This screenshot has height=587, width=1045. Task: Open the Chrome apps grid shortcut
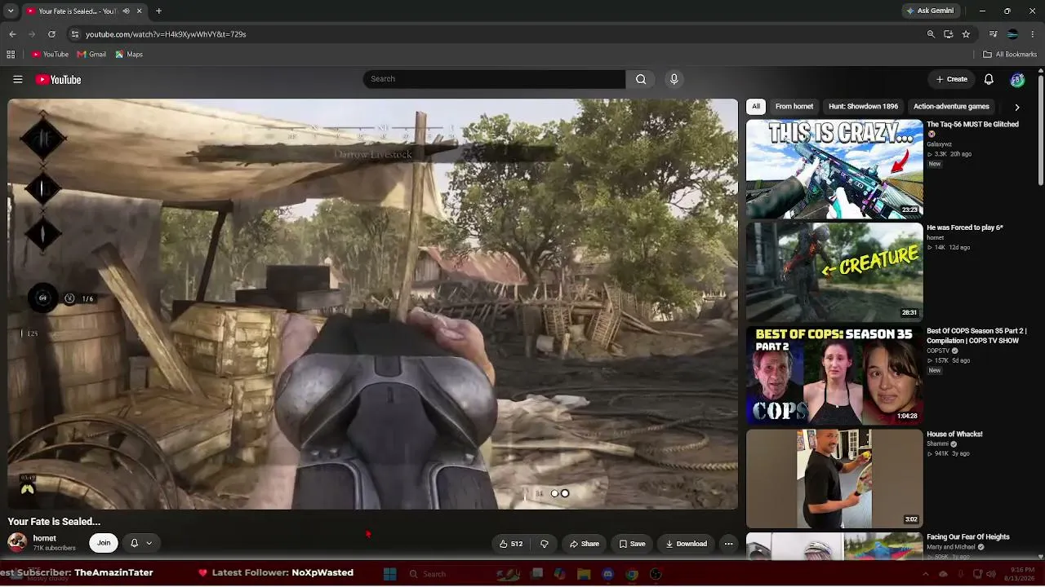tap(11, 55)
